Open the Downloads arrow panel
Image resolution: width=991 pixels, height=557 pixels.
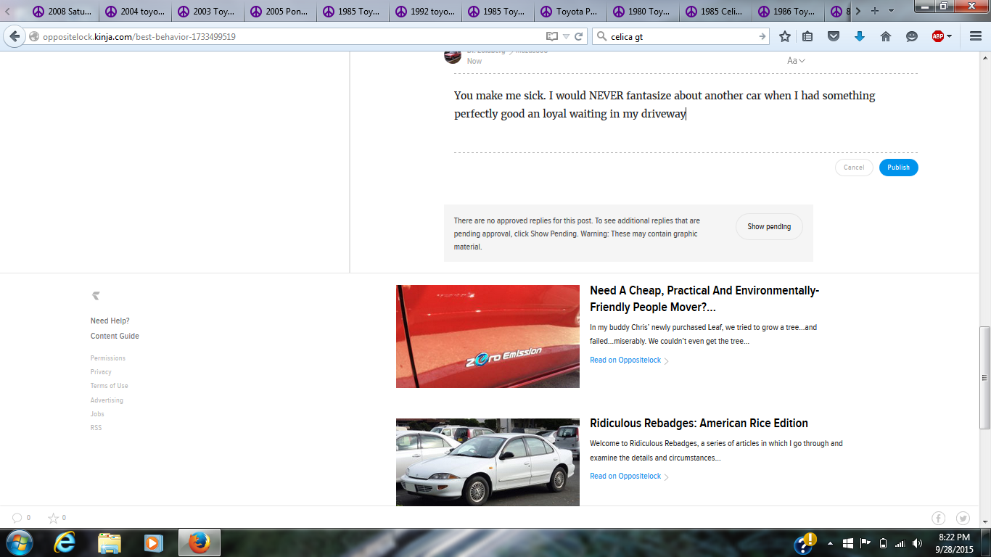pyautogui.click(x=860, y=36)
